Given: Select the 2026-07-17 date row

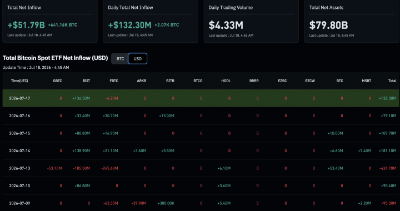Looking at the screenshot, I should [201, 98].
